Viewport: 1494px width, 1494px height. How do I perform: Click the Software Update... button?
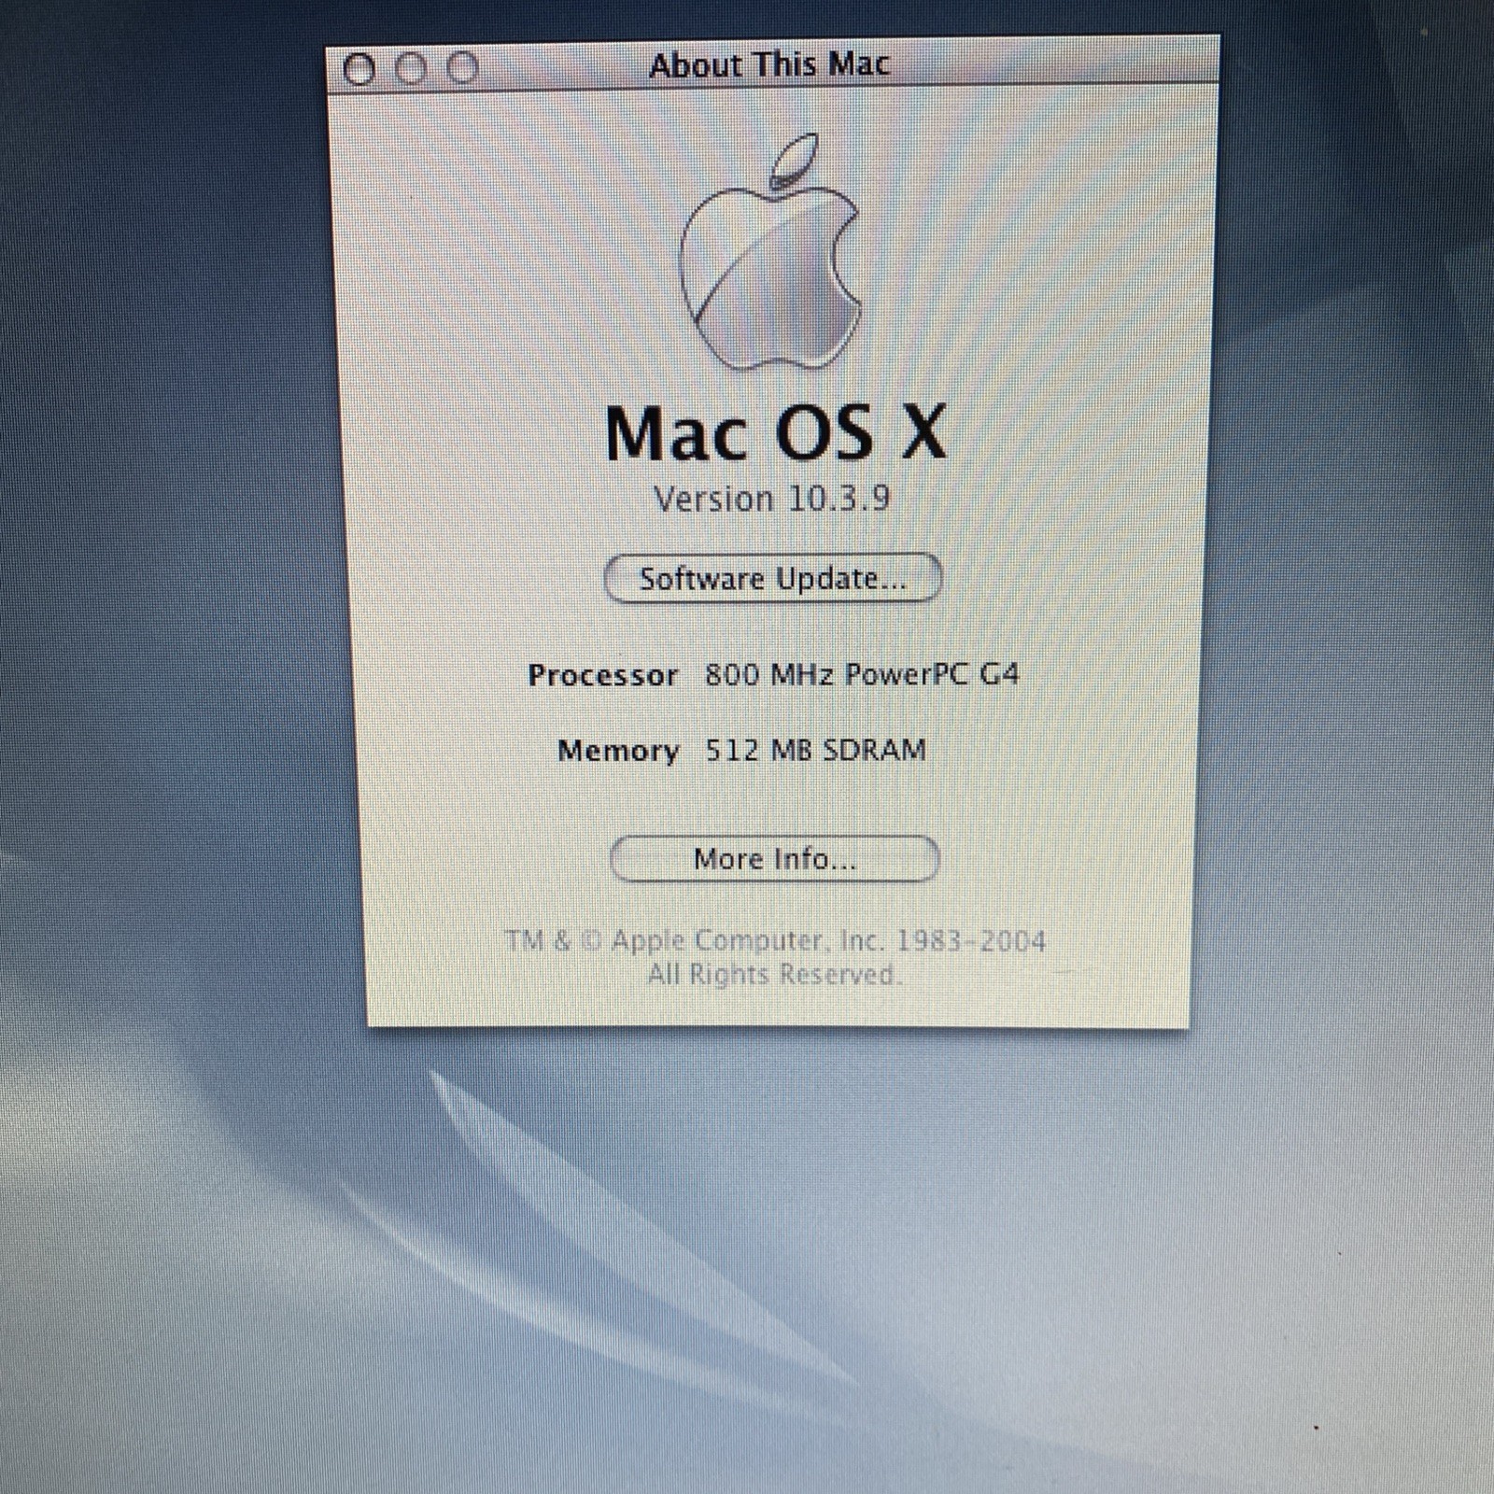(773, 579)
